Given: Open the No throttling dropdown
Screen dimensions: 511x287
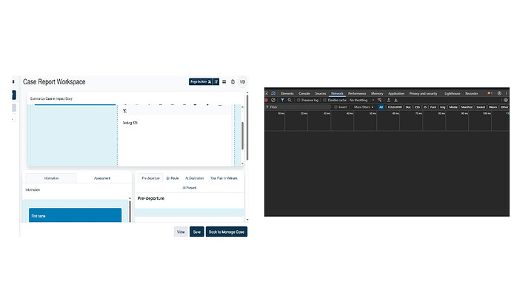Looking at the screenshot, I should [361, 100].
